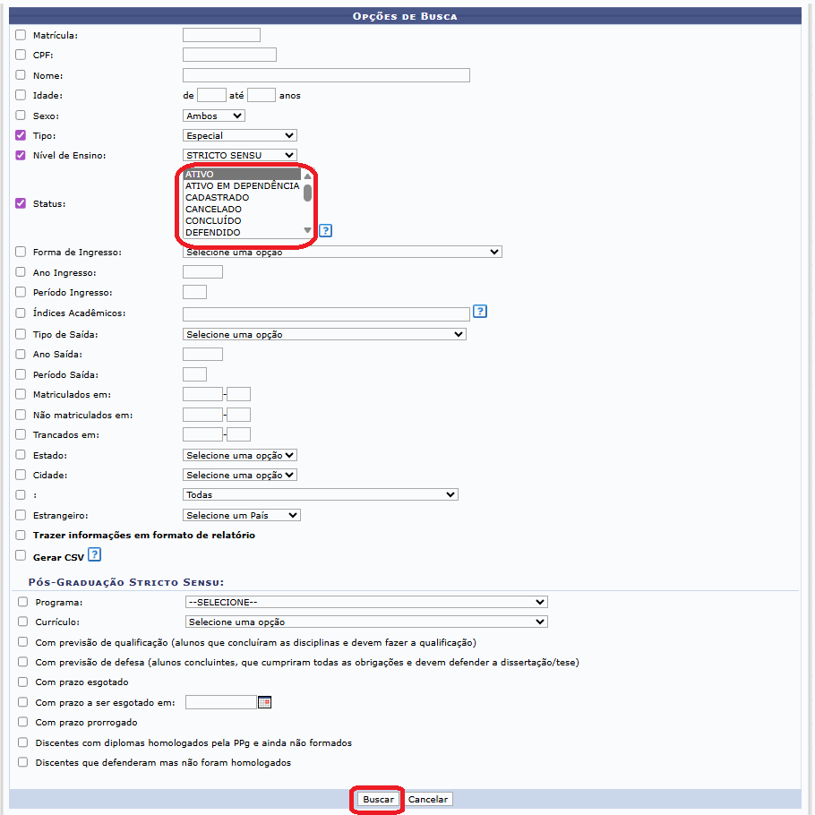Choose CONCLUÍDO from the Status list
815x815 pixels.
tap(213, 221)
